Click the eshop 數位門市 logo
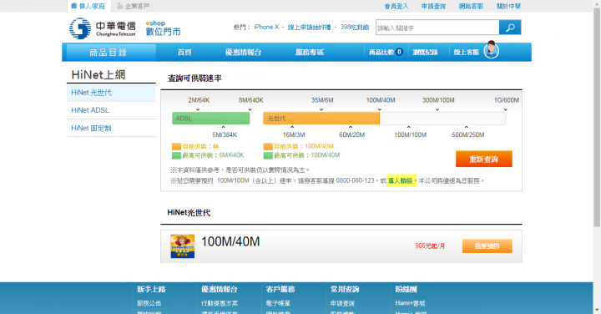This screenshot has width=601, height=314. point(163,28)
